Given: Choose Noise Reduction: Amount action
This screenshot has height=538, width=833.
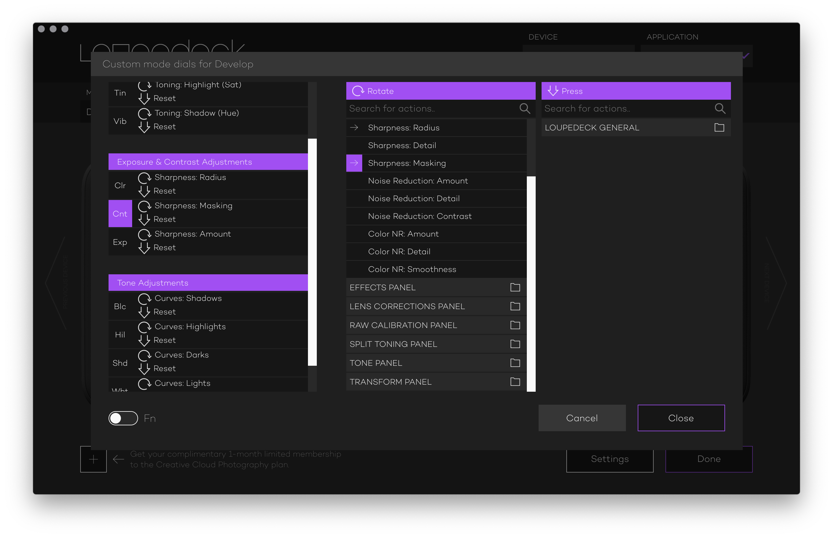Looking at the screenshot, I should (418, 181).
